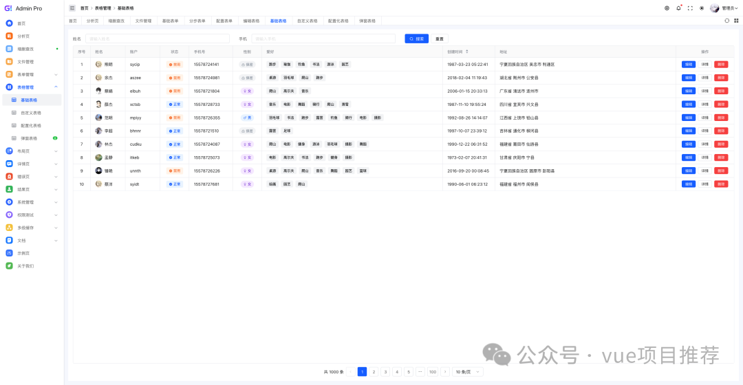The width and height of the screenshot is (743, 385).
Task: Click 表格管理 in the breadcrumb
Action: pyautogui.click(x=103, y=8)
